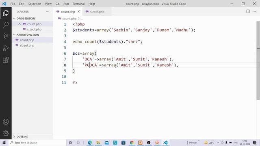Open the Search view in activity bar
Viewport: 260px width, 146px height.
(x=6, y=25)
